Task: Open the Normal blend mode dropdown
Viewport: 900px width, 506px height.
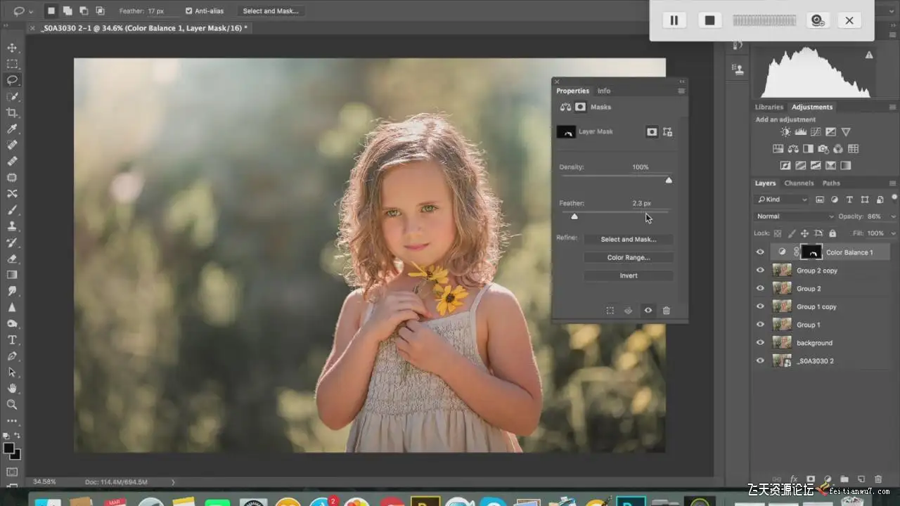Action: 795,216
